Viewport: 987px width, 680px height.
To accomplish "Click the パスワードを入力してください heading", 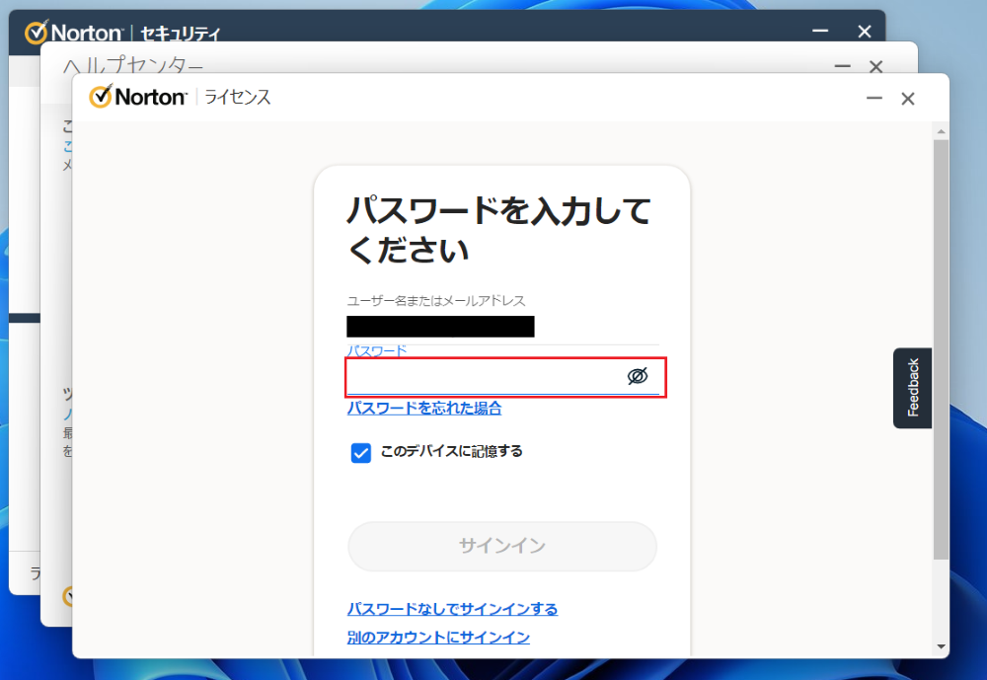I will coord(498,230).
